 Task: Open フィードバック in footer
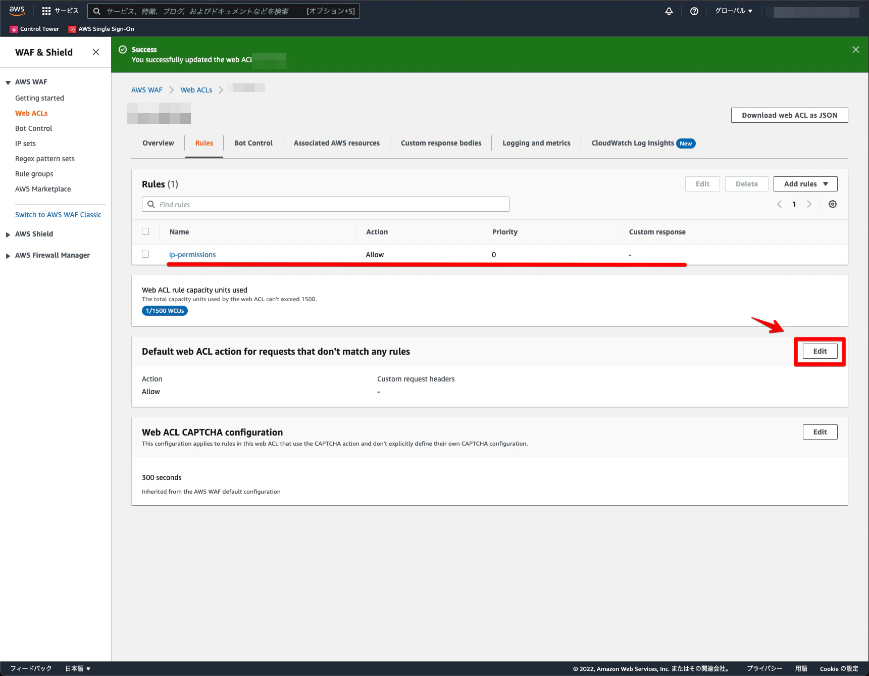pyautogui.click(x=31, y=668)
